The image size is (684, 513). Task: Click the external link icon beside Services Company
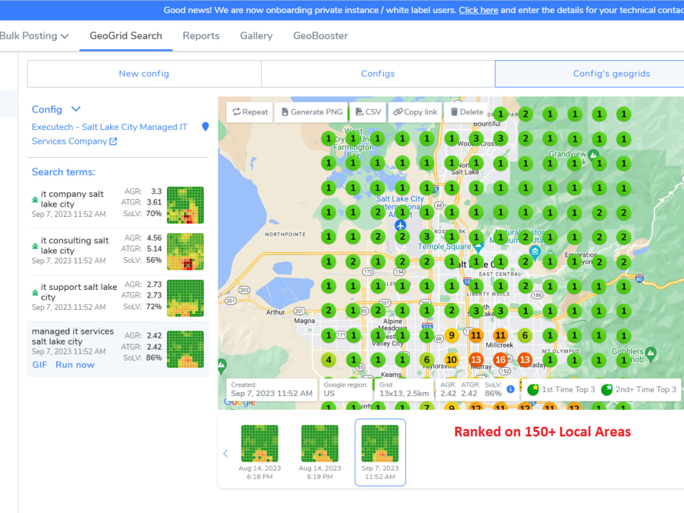114,142
